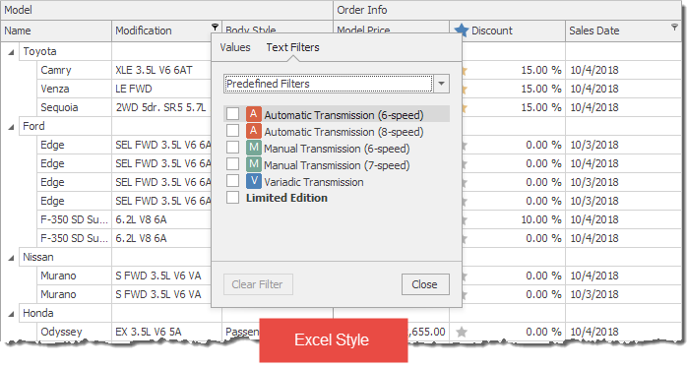687x368 pixels.
Task: Click the Predefined Filters combo box field
Action: (328, 84)
